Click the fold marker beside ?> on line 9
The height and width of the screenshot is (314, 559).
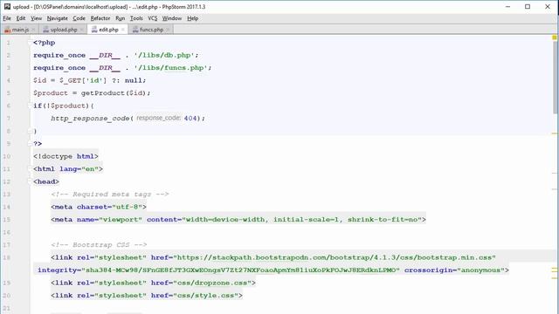tap(30, 144)
